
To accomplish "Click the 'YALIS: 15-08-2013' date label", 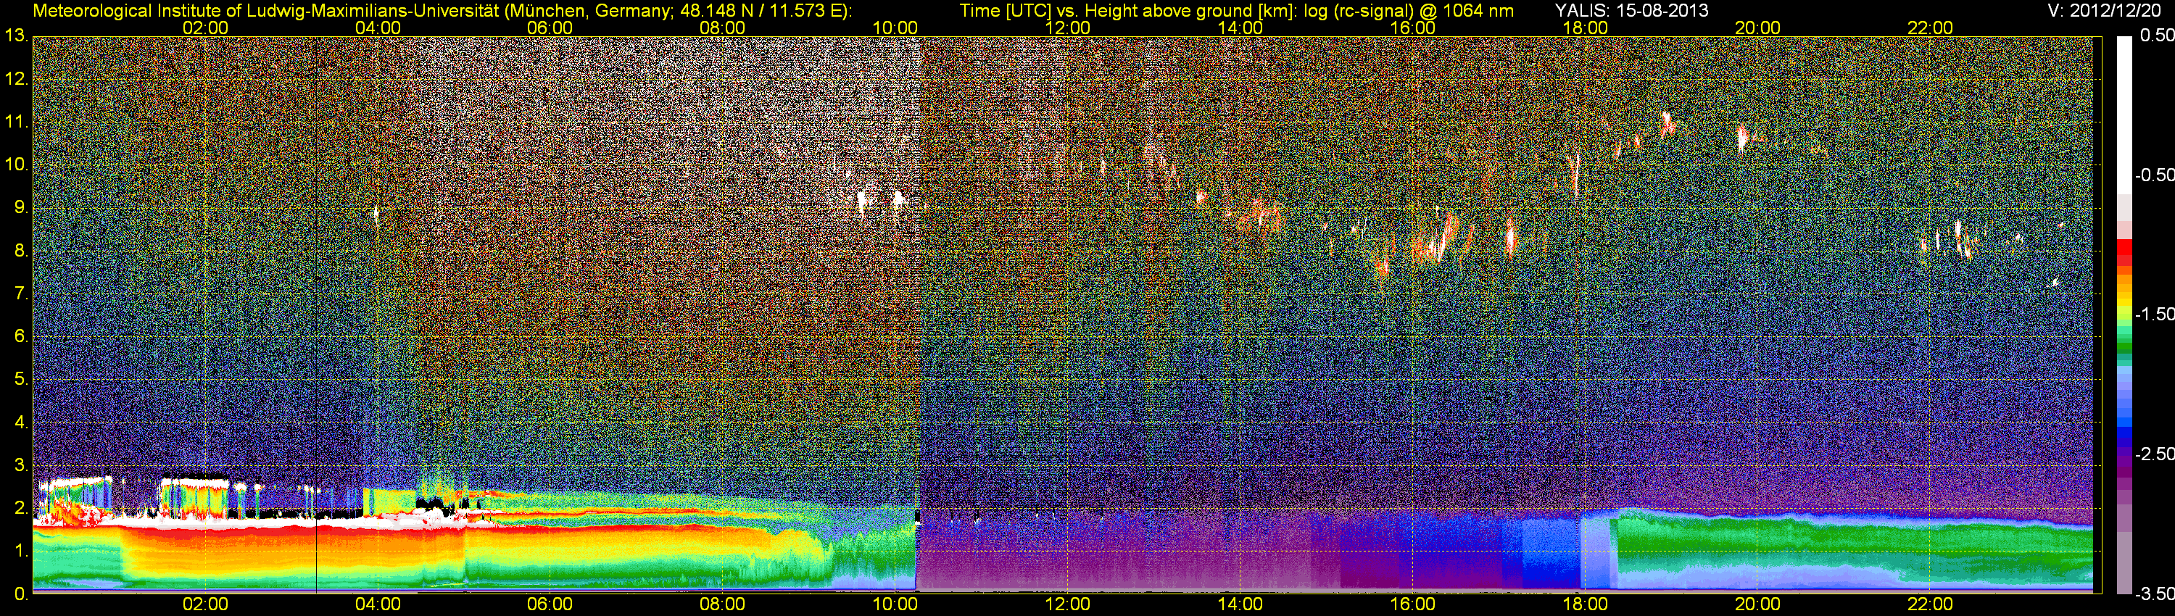I will pos(1631,11).
